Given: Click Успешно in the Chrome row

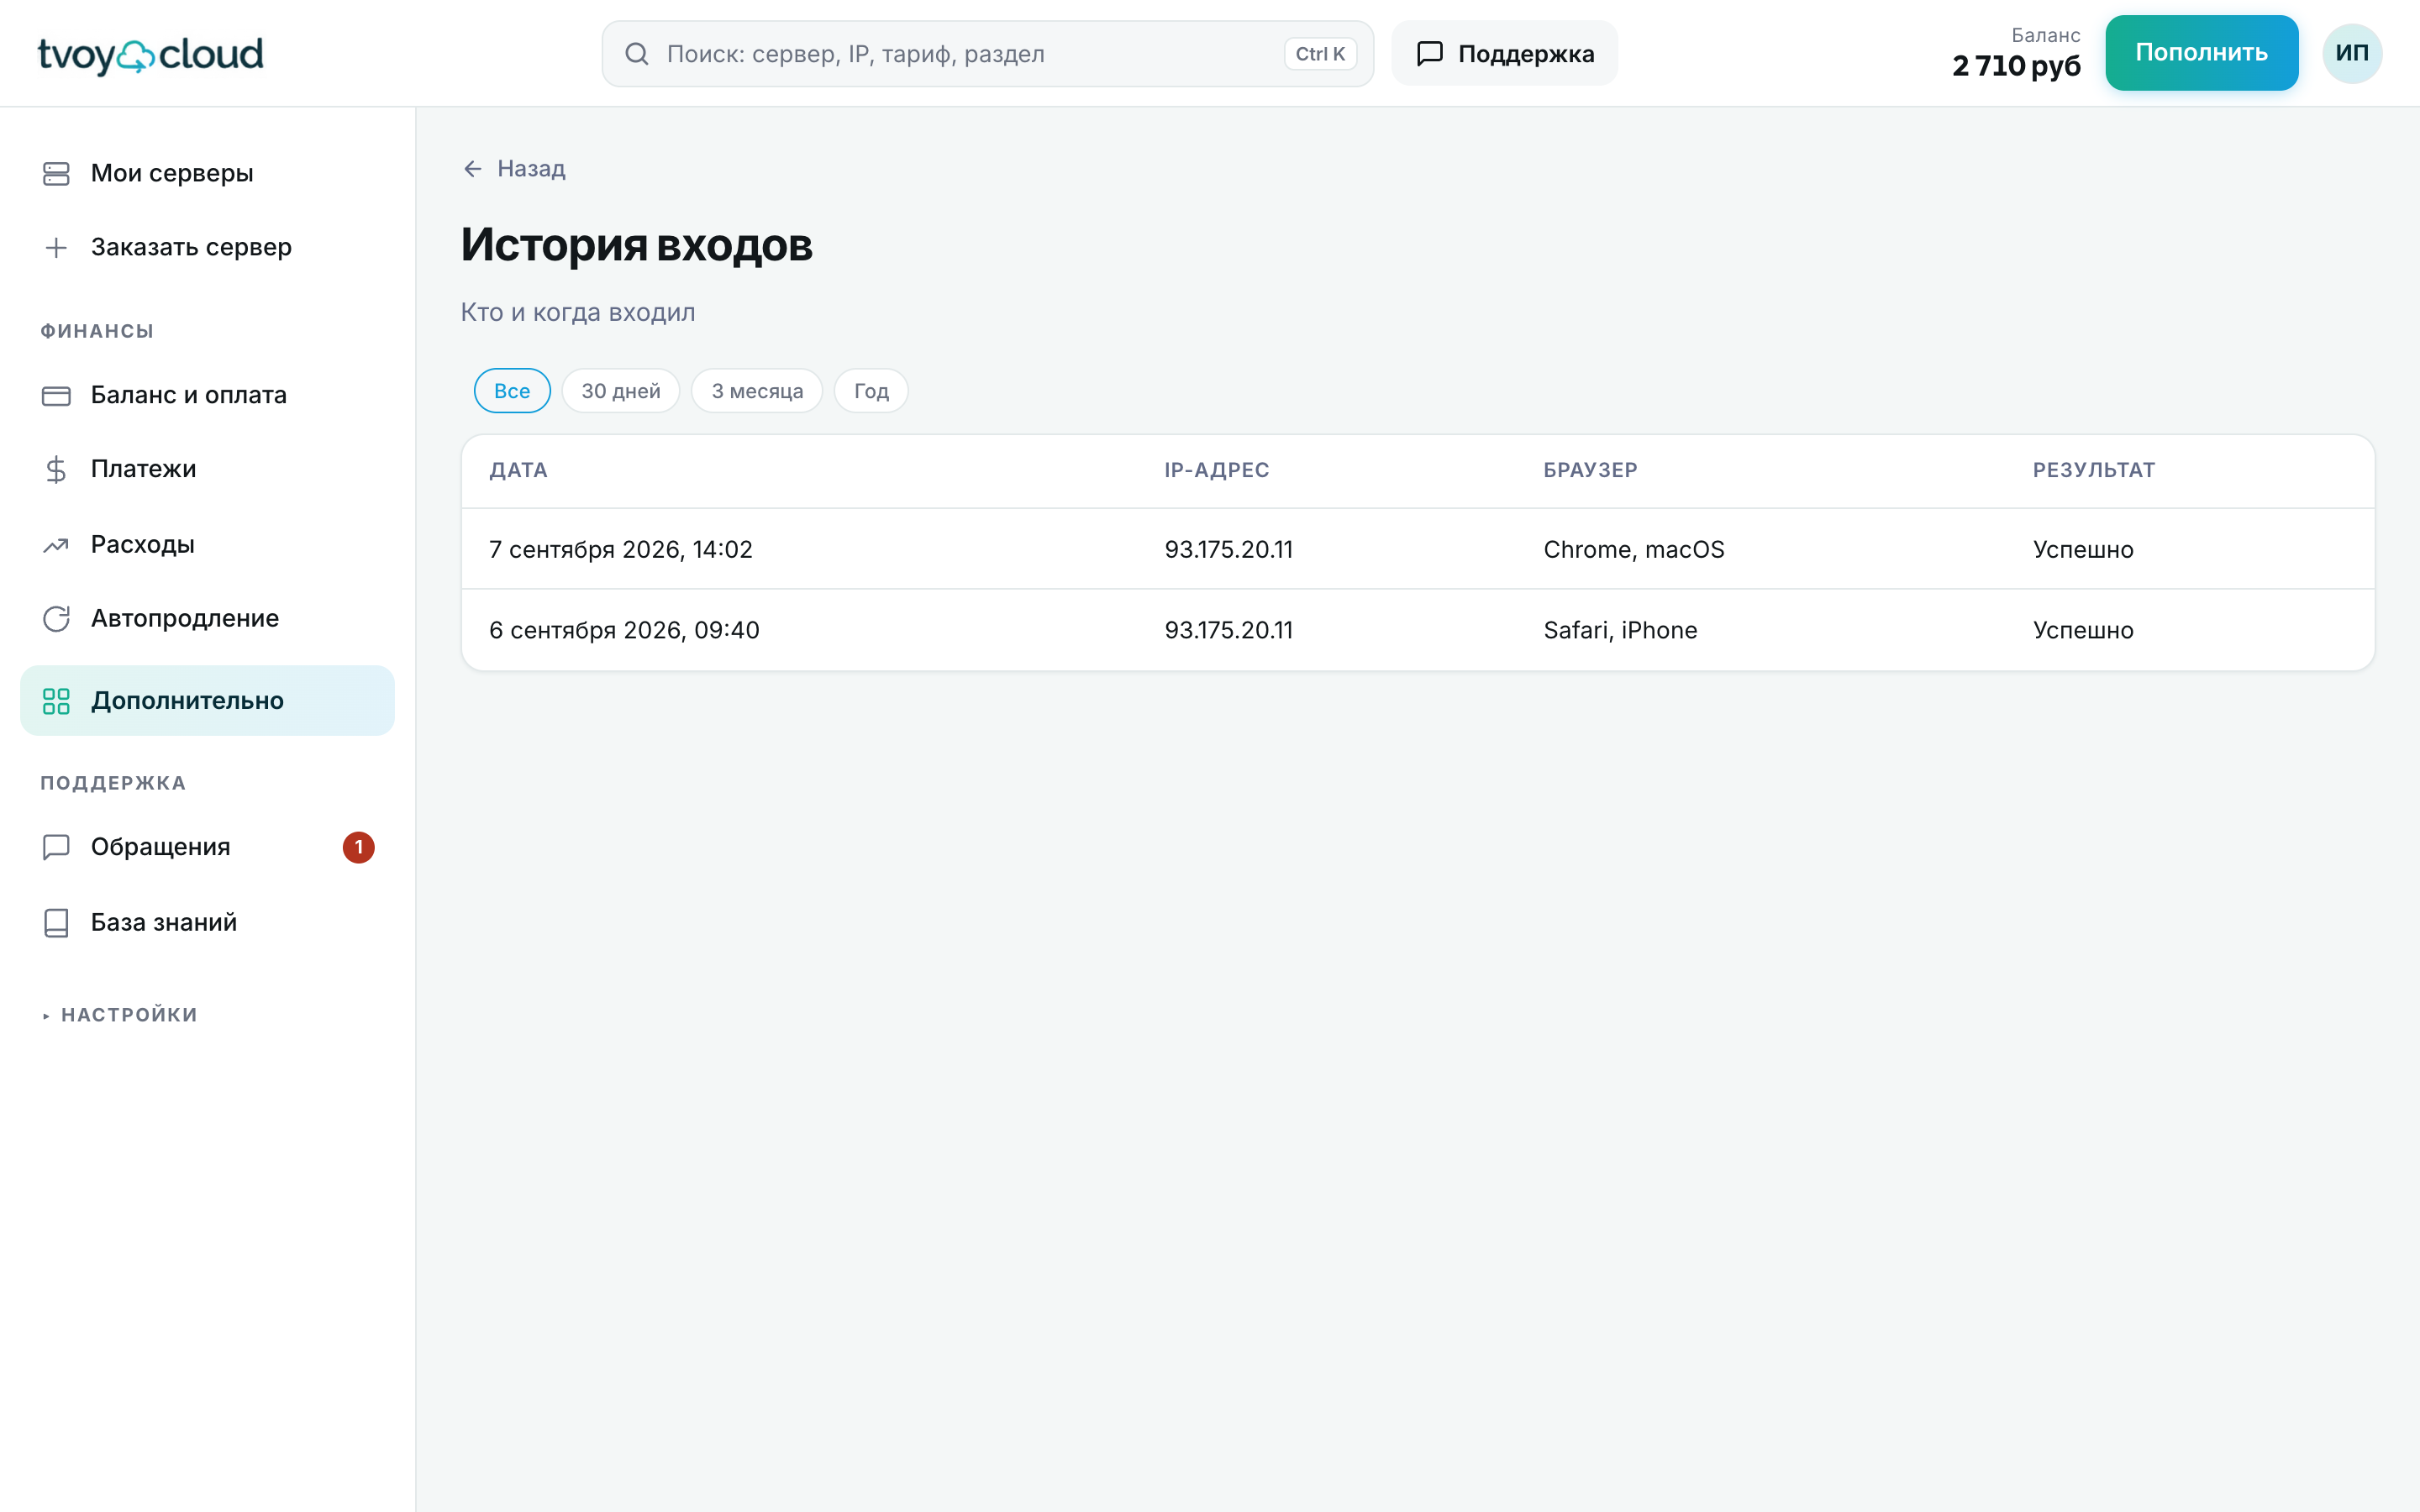Looking at the screenshot, I should [2082, 550].
